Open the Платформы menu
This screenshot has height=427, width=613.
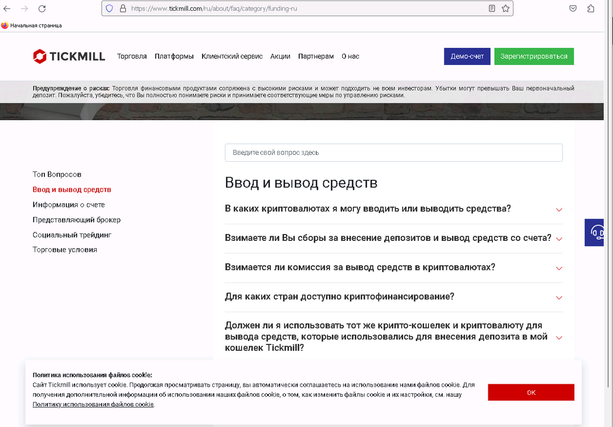click(174, 56)
